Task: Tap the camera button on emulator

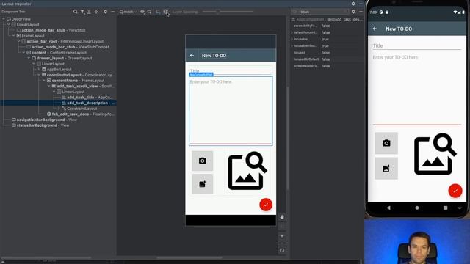Action: [x=386, y=143]
